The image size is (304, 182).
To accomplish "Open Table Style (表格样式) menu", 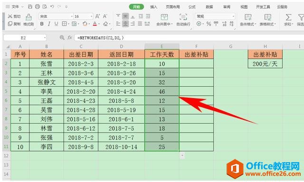I will pyautogui.click(x=268, y=20).
